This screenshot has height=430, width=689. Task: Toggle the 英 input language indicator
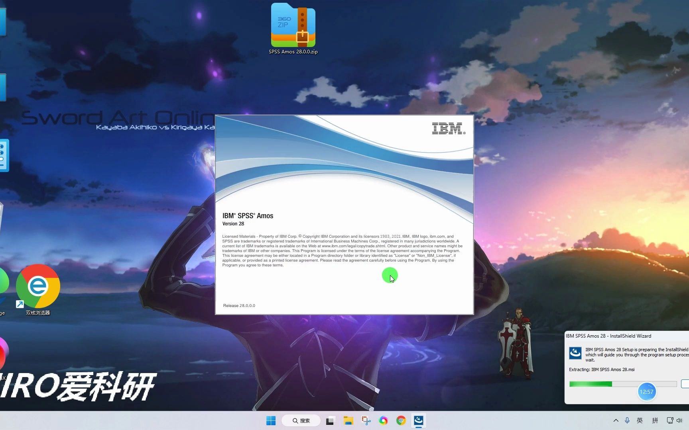coord(640,420)
